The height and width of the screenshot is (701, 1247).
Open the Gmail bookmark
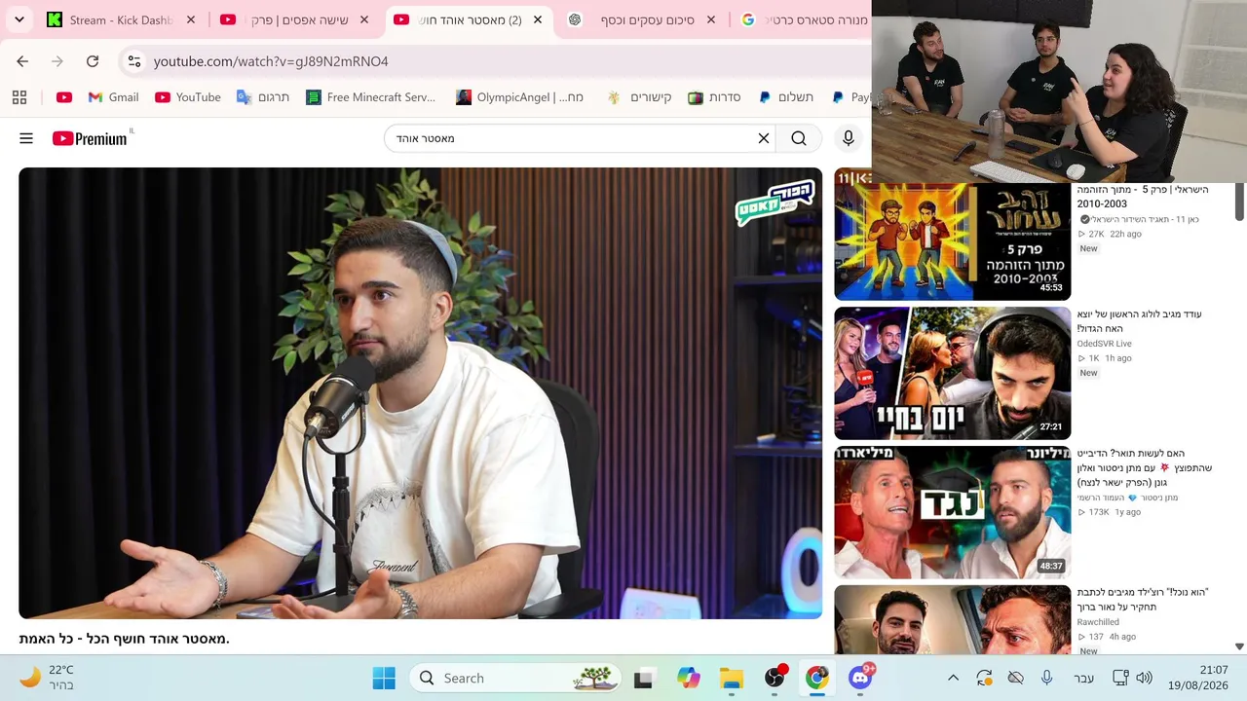coord(113,97)
